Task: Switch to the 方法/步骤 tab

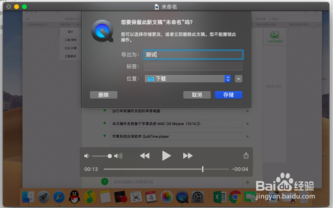Action: coord(71,48)
